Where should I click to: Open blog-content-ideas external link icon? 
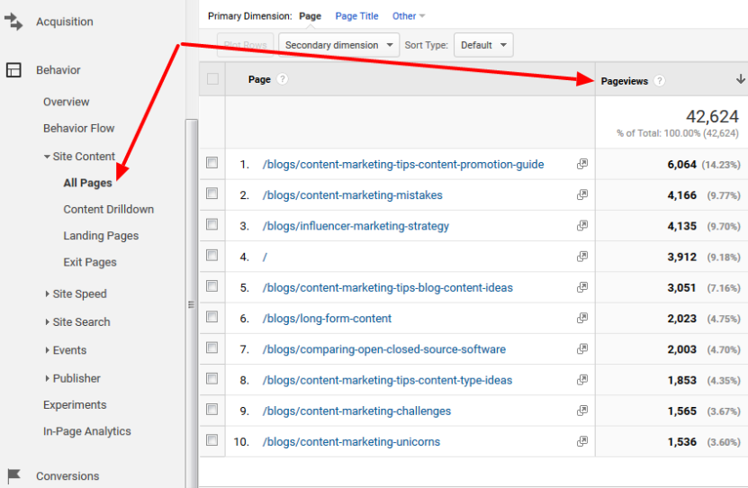(582, 287)
